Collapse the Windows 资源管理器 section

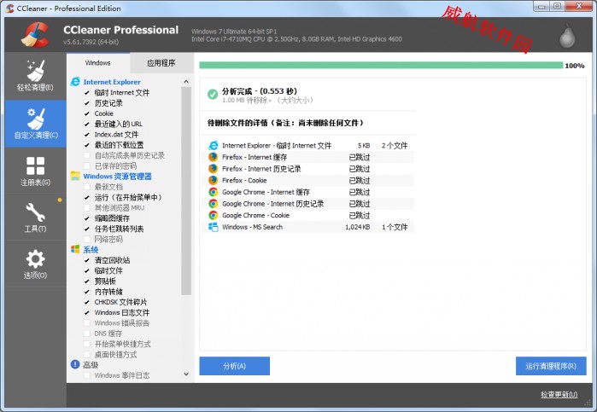tap(117, 176)
